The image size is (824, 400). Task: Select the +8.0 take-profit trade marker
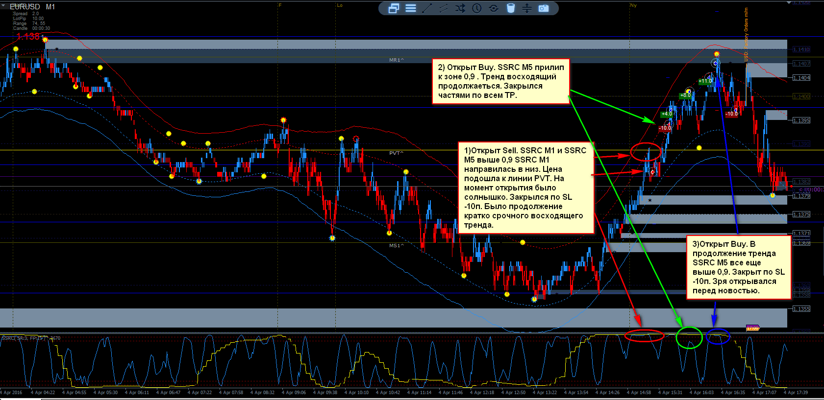pyautogui.click(x=685, y=95)
